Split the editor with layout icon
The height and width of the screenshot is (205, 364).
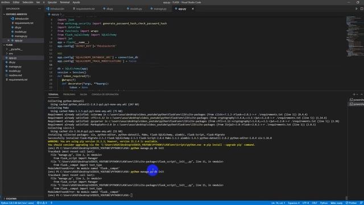coord(362,9)
